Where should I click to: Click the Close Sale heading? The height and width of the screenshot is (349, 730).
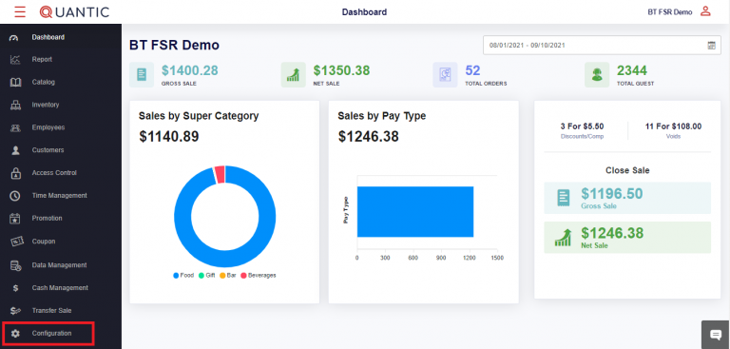[x=627, y=170]
